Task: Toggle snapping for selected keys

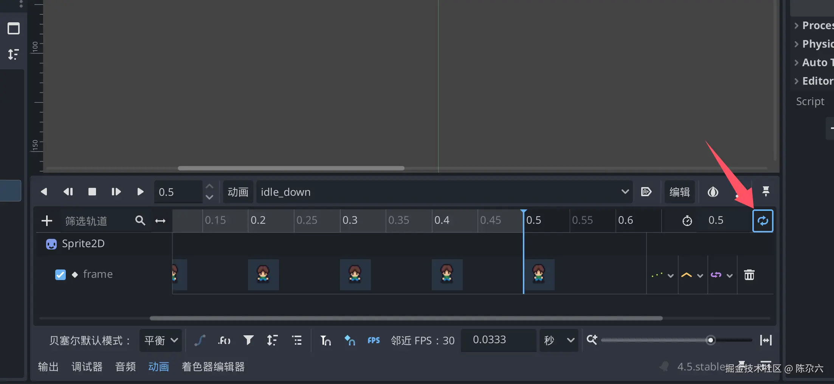Action: point(350,340)
